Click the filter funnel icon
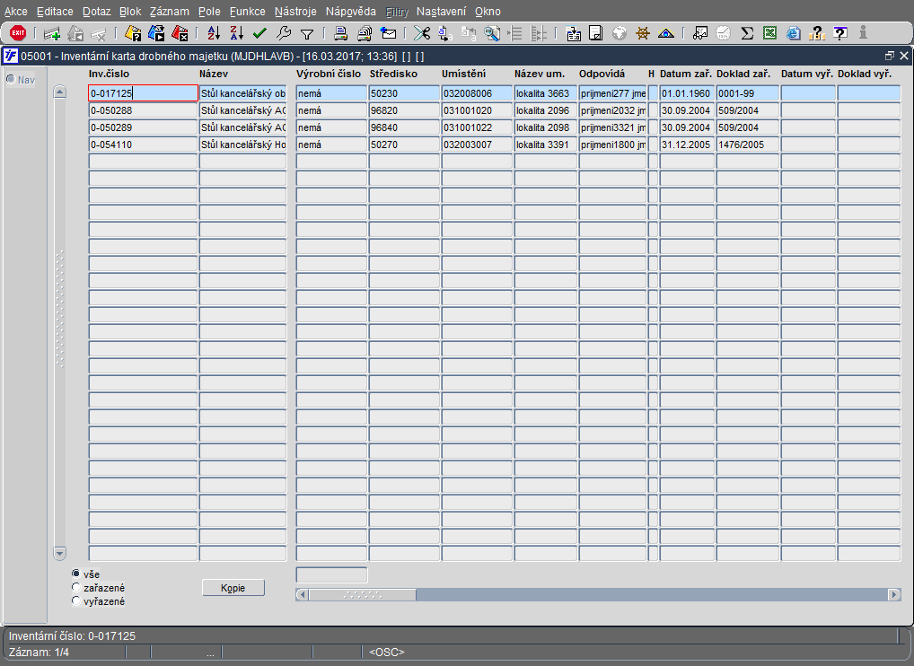Image resolution: width=914 pixels, height=666 pixels. 306,34
